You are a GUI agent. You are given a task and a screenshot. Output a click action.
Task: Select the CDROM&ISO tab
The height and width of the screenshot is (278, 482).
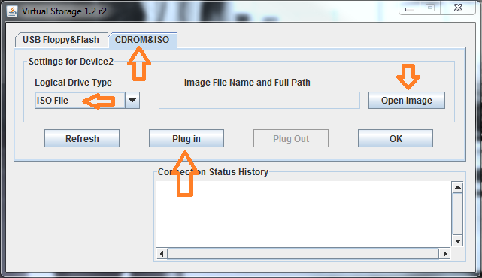[x=142, y=40]
